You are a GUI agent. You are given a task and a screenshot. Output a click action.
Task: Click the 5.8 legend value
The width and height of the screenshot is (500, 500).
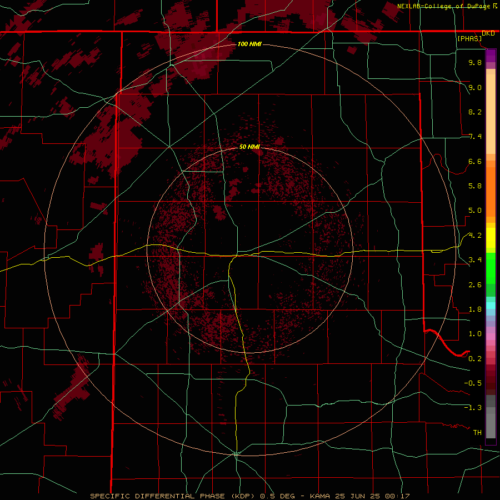[x=475, y=186]
